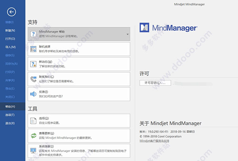Click the 反馈 speaker icon

(33, 94)
